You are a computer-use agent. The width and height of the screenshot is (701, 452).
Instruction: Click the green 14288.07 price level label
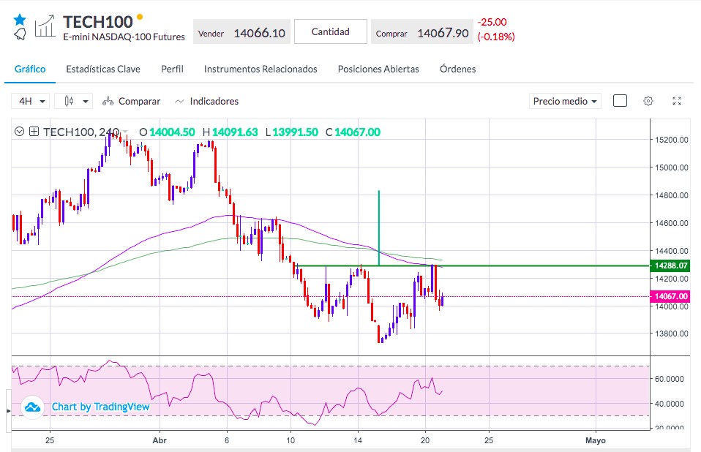coord(670,265)
